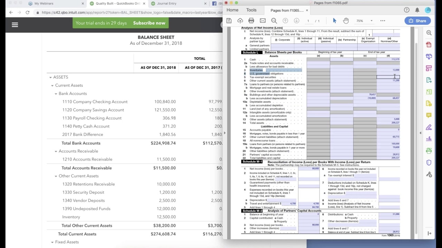Open the Home tab in Acrobat

click(x=232, y=10)
